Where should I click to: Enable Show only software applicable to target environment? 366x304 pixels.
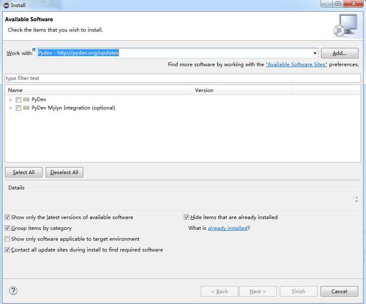[x=7, y=239]
